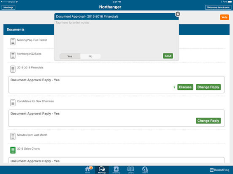Tap the Minutes from Last Month document icon
Image resolution: width=233 pixels, height=174 pixels.
pos(13,136)
